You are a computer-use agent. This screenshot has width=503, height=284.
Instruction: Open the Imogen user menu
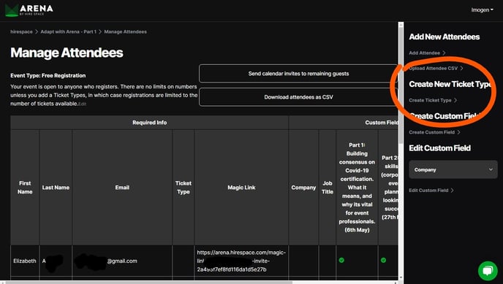482,10
